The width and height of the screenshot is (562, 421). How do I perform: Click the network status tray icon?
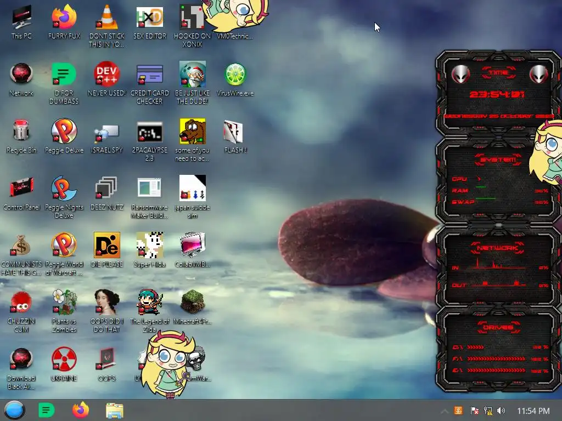point(488,411)
